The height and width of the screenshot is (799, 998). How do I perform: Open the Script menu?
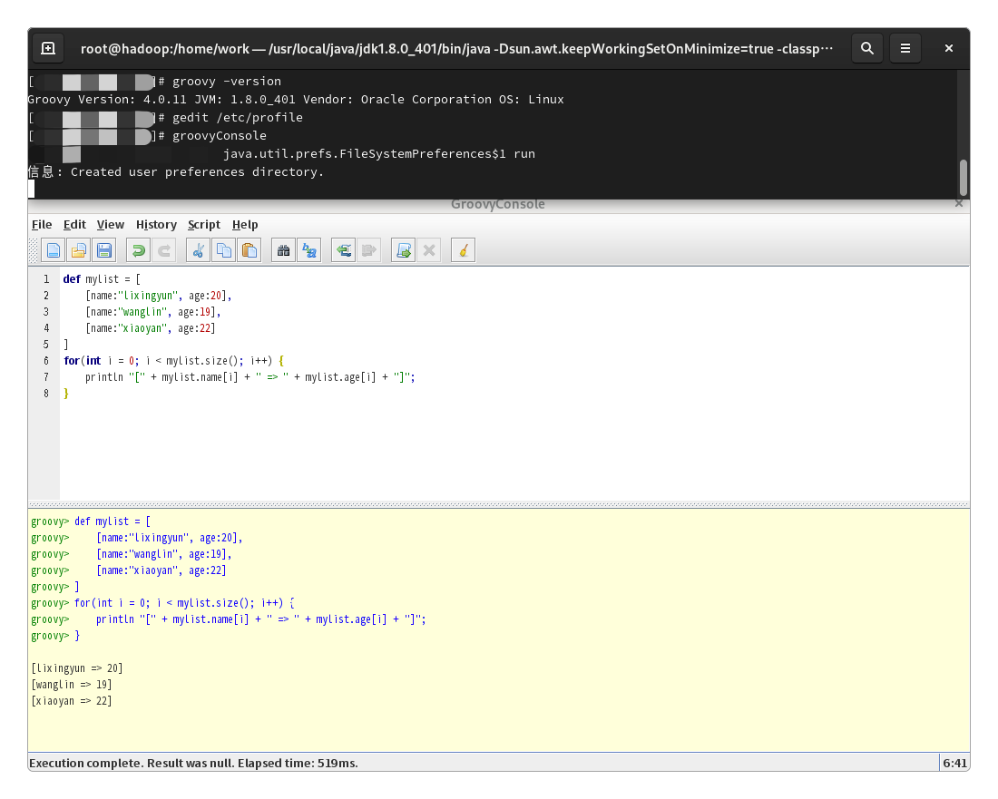(x=203, y=225)
